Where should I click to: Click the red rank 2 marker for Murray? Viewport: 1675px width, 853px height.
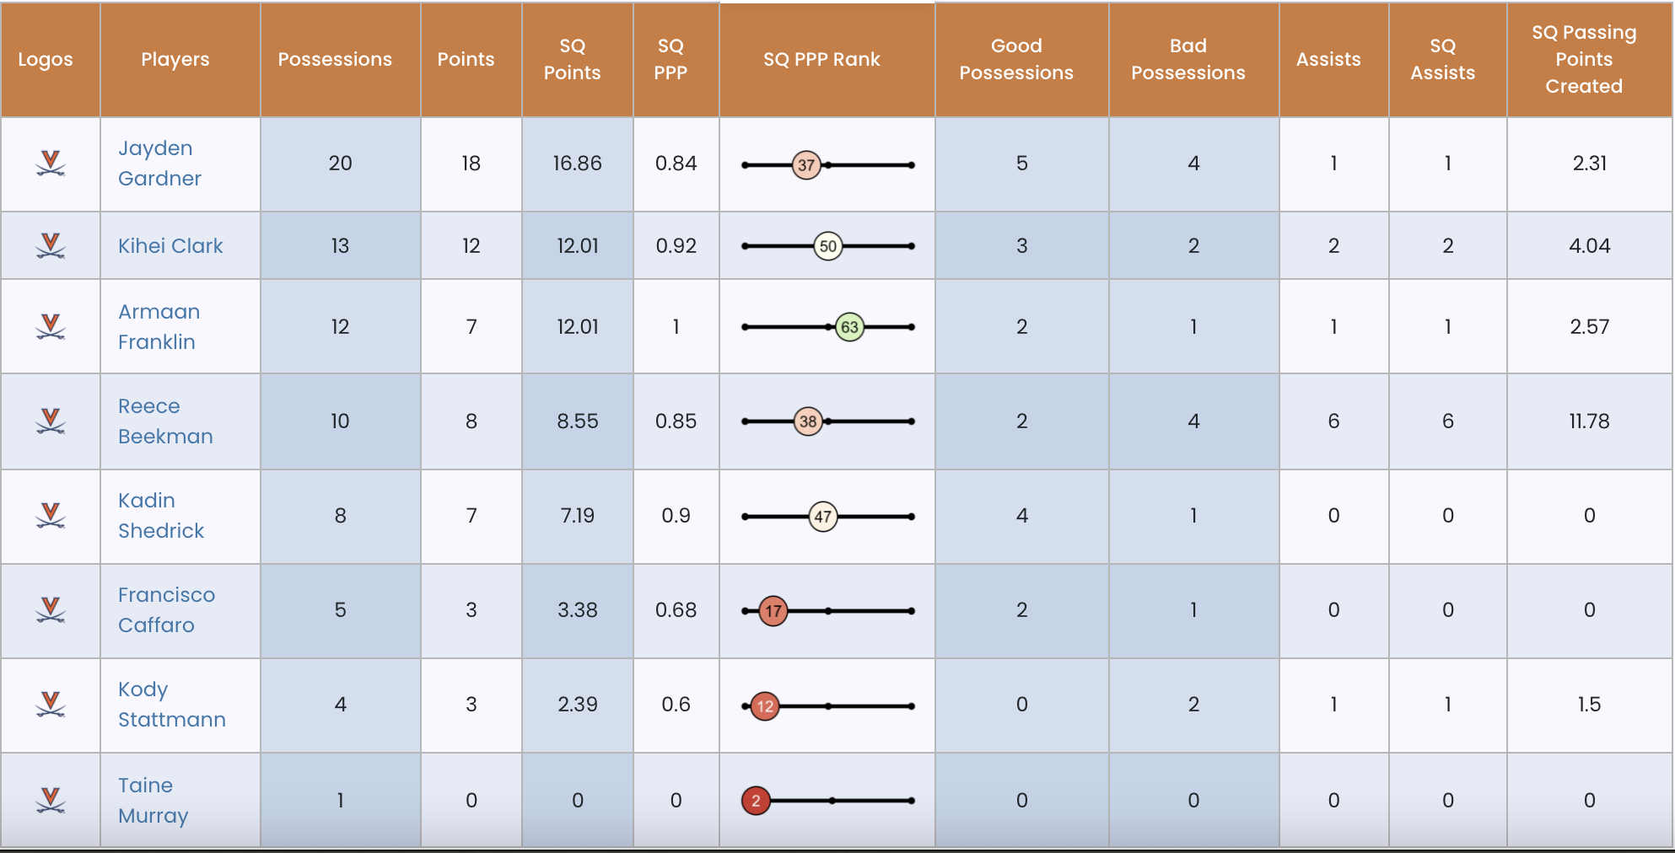tap(756, 801)
